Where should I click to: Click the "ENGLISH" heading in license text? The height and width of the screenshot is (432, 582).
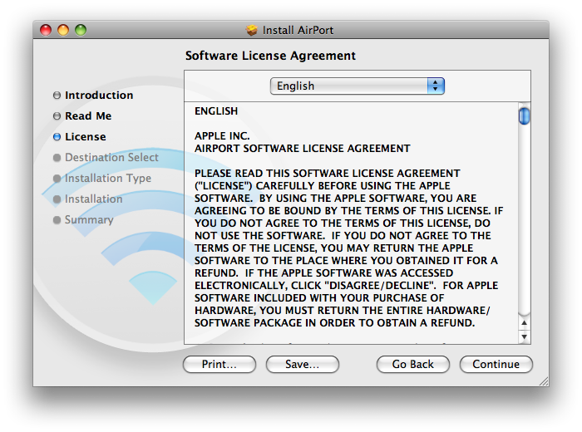(216, 111)
